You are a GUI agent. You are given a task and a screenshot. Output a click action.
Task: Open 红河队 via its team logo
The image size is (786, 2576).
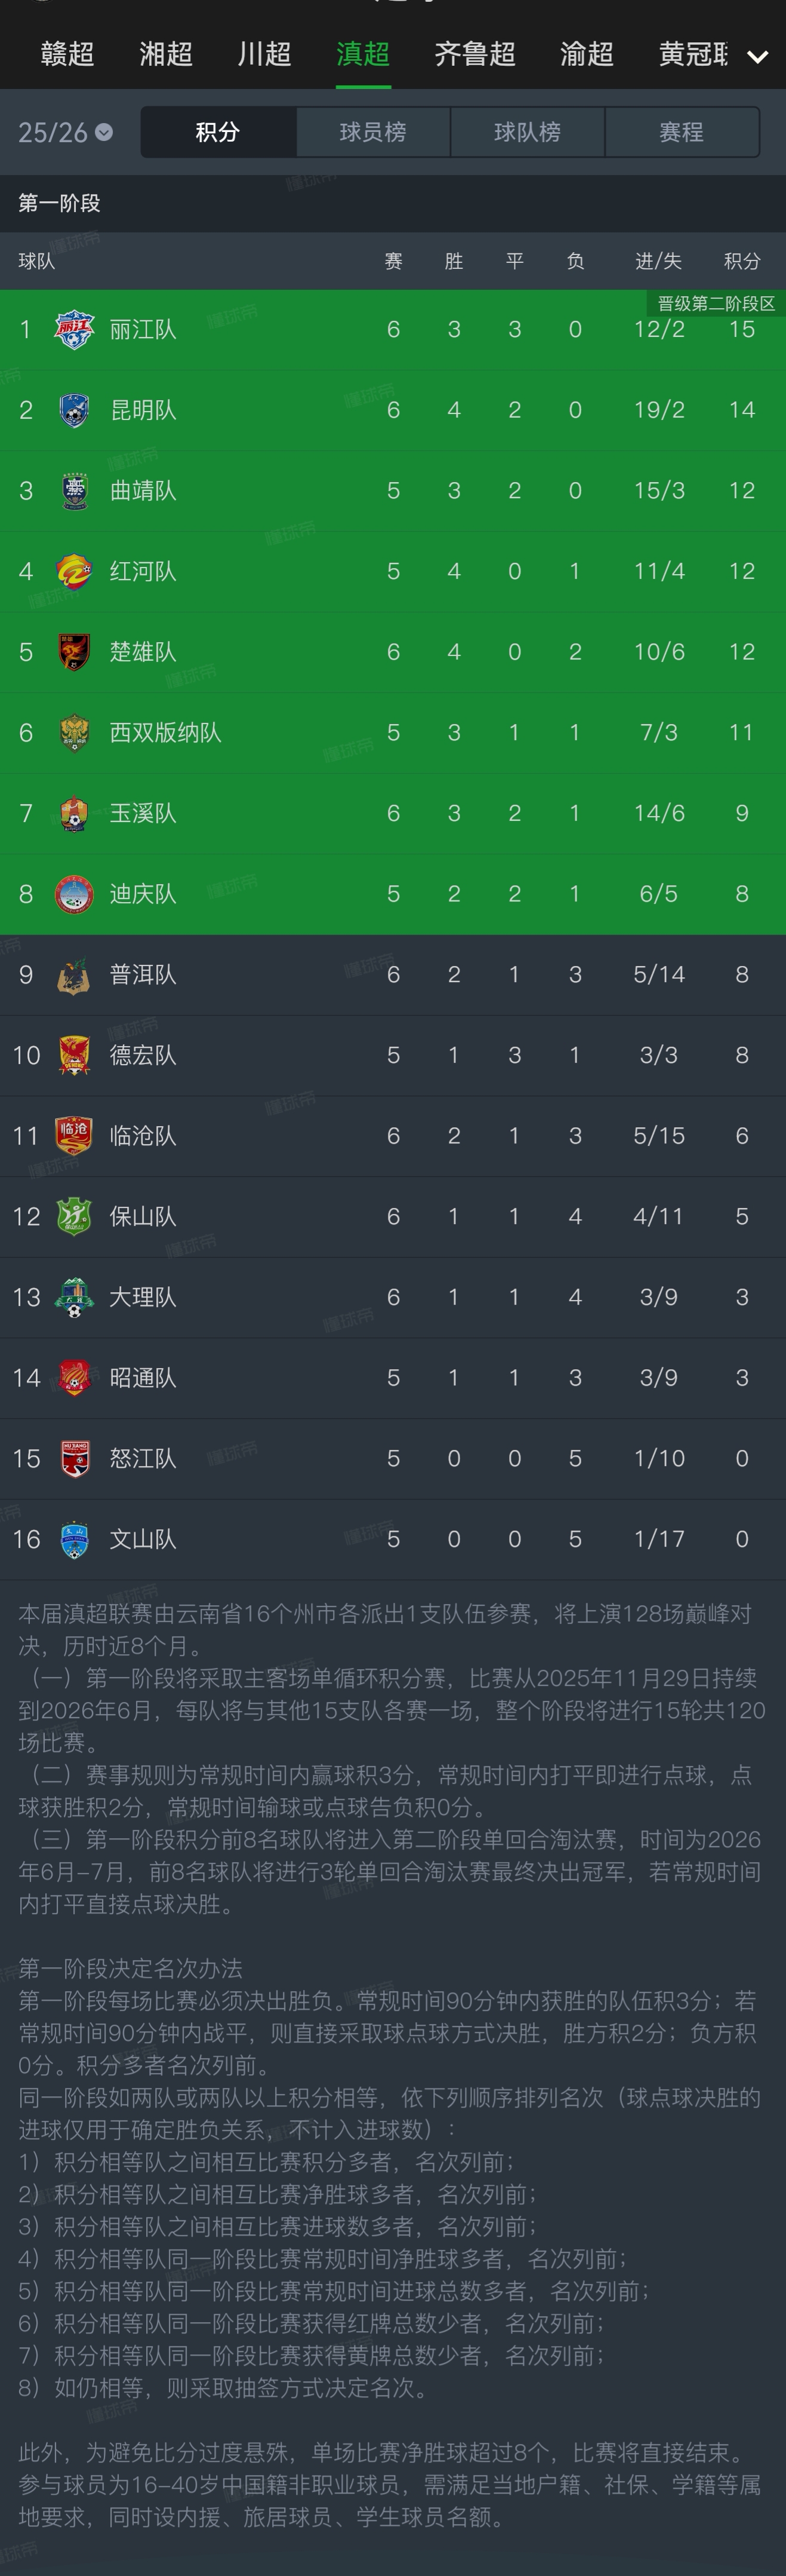74,571
